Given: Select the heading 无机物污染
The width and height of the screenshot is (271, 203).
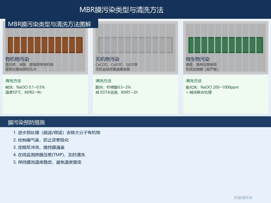Looking at the screenshot, I should [x=107, y=59].
